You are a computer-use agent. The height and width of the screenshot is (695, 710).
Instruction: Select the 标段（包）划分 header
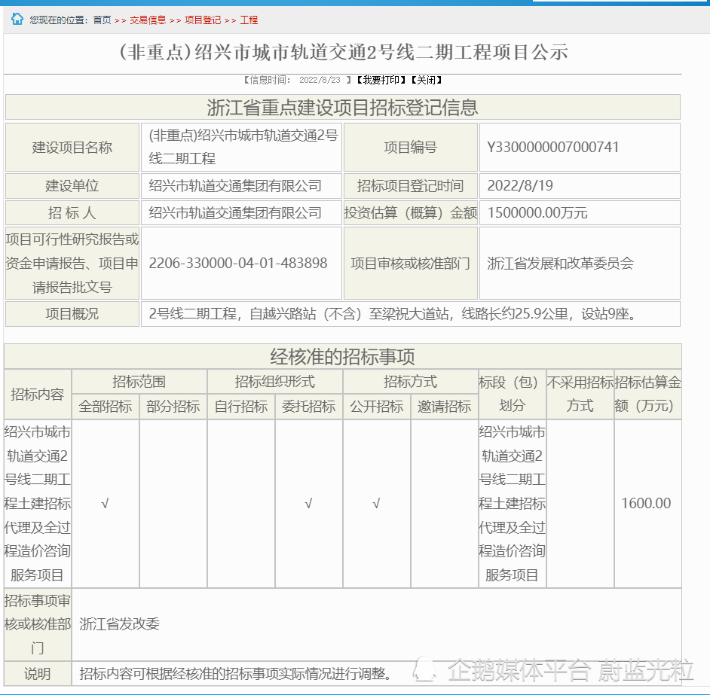512,394
